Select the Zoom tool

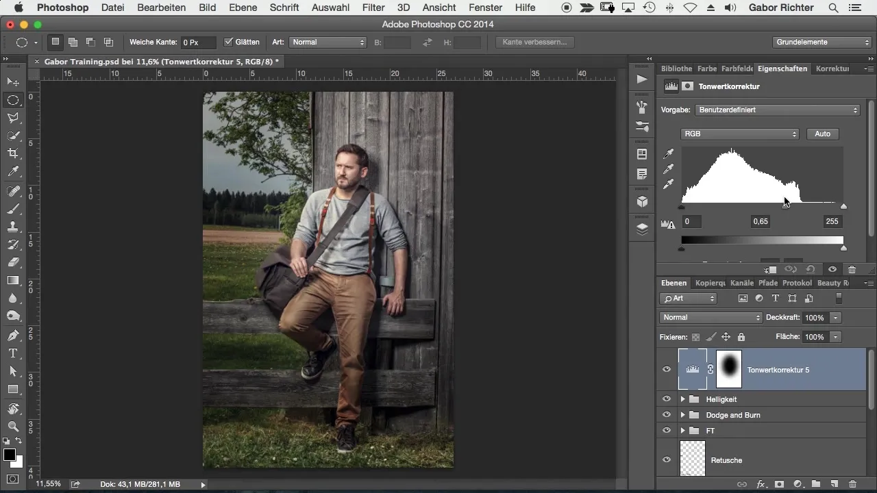(x=13, y=427)
